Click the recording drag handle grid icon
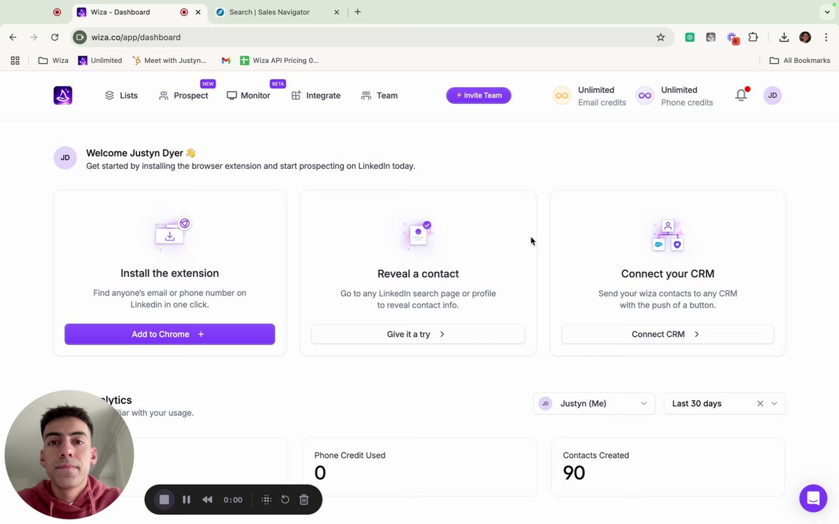 tap(267, 500)
